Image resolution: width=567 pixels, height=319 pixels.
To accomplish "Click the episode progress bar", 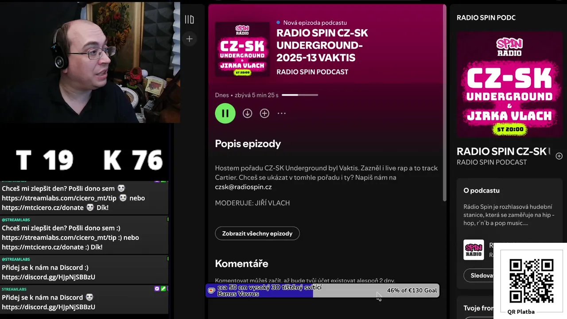I will 300,95.
